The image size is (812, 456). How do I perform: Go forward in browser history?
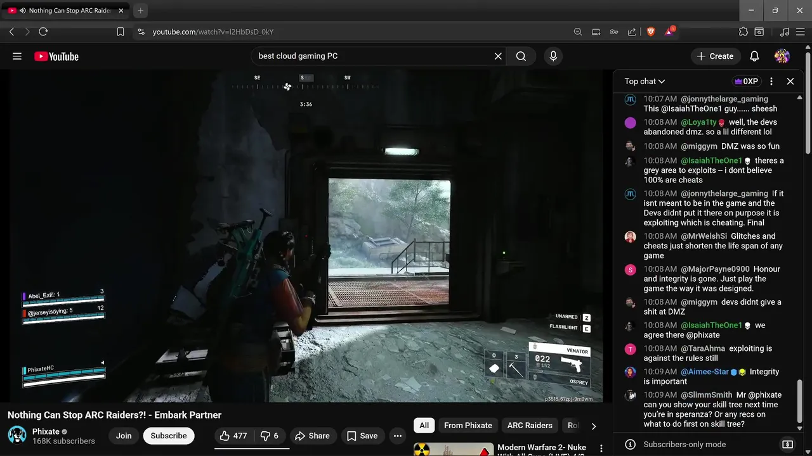click(27, 32)
